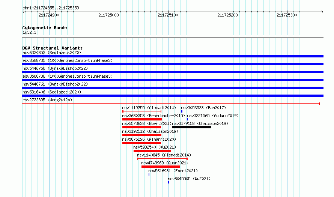Screen dimensions: 334x197
Task: Click the small blue marker under nsv5616981
Action: (149, 174)
